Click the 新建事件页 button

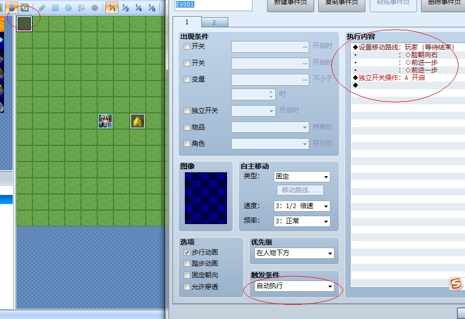(x=290, y=5)
